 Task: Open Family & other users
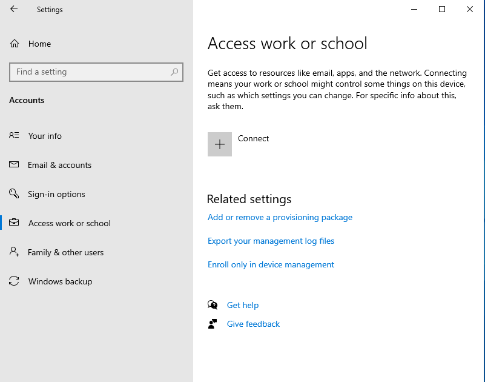(65, 252)
